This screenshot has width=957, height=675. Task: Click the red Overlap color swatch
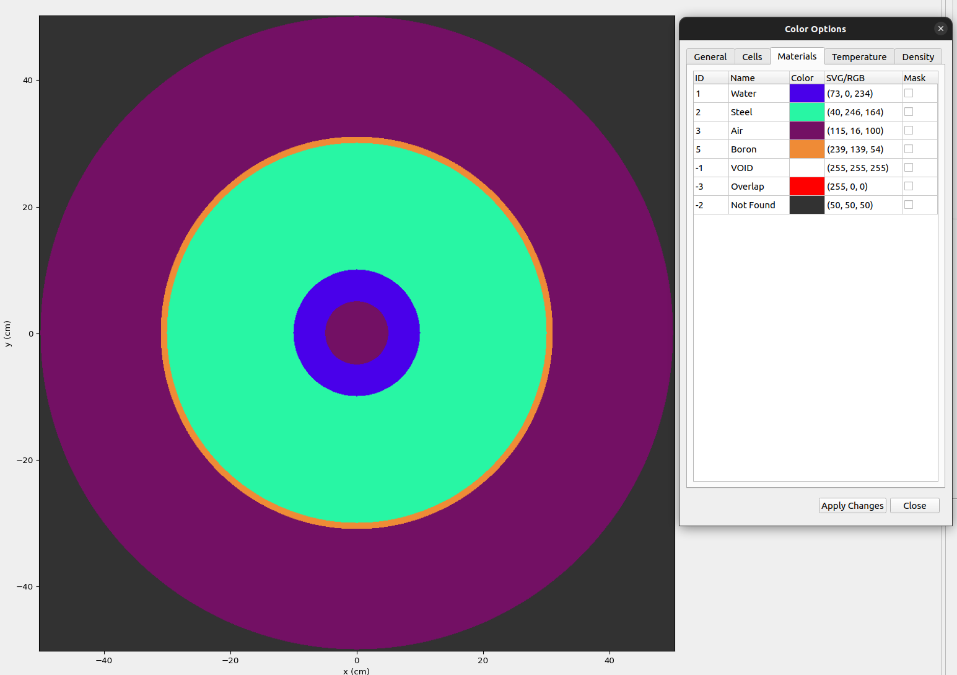806,186
